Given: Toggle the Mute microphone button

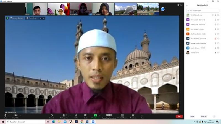Looking at the screenshot, I should (5, 116).
